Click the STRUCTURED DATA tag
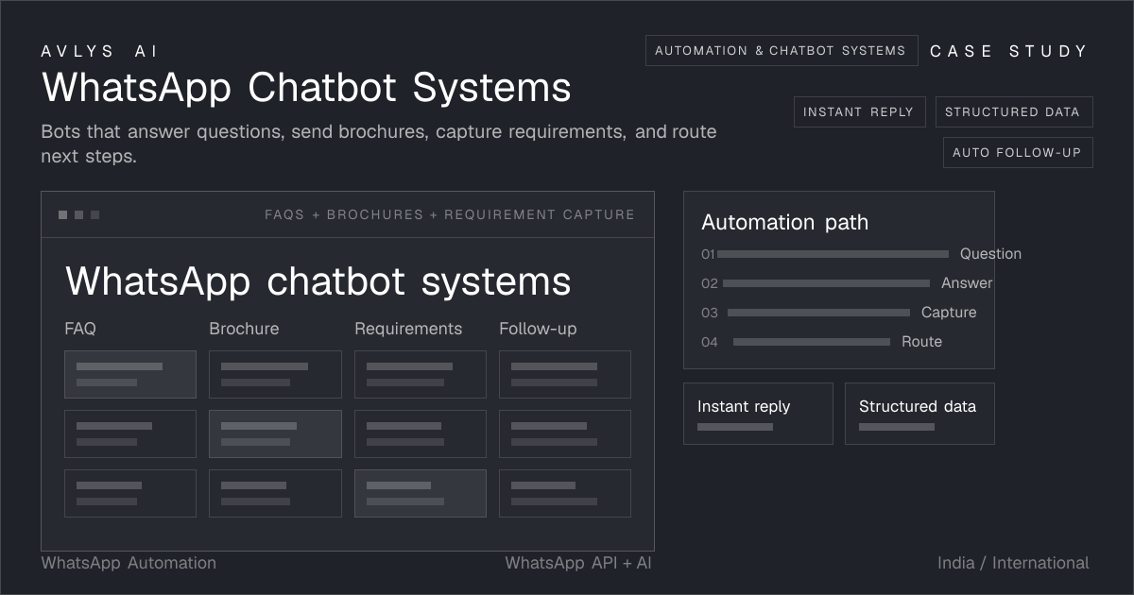 [x=1014, y=111]
